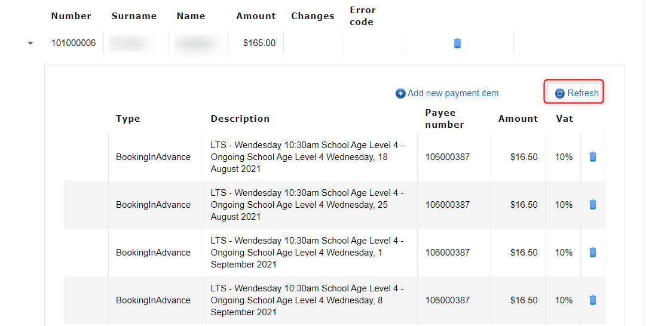Click the Type column header
This screenshot has width=646, height=326.
[128, 119]
